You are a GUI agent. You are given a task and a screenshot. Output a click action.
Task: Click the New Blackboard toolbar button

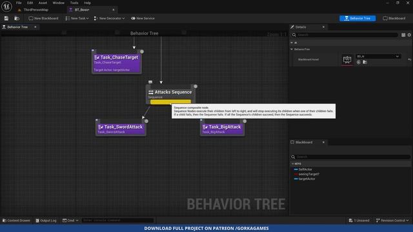43,19
